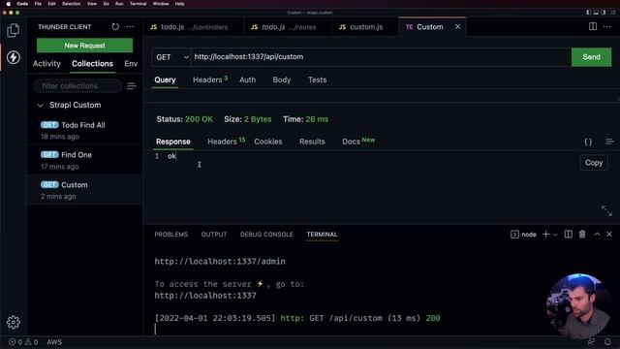Screen dimensions: 620x349
Task: Open http://localhost:1337/admin link in terminal
Action: click(220, 261)
